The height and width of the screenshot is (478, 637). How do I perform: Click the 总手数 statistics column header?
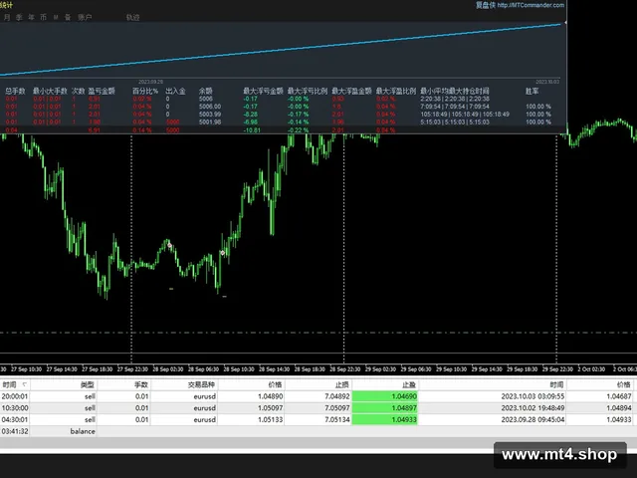(x=15, y=91)
